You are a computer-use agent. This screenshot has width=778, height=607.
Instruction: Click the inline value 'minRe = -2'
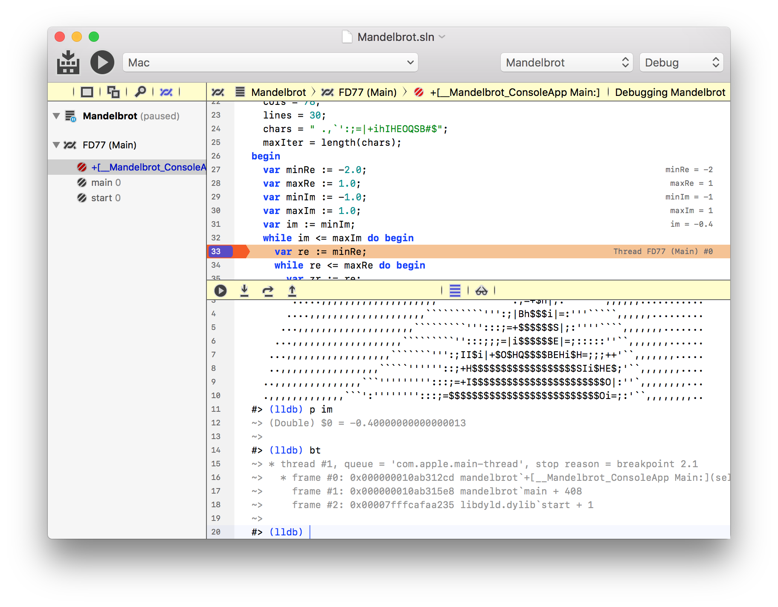(689, 170)
